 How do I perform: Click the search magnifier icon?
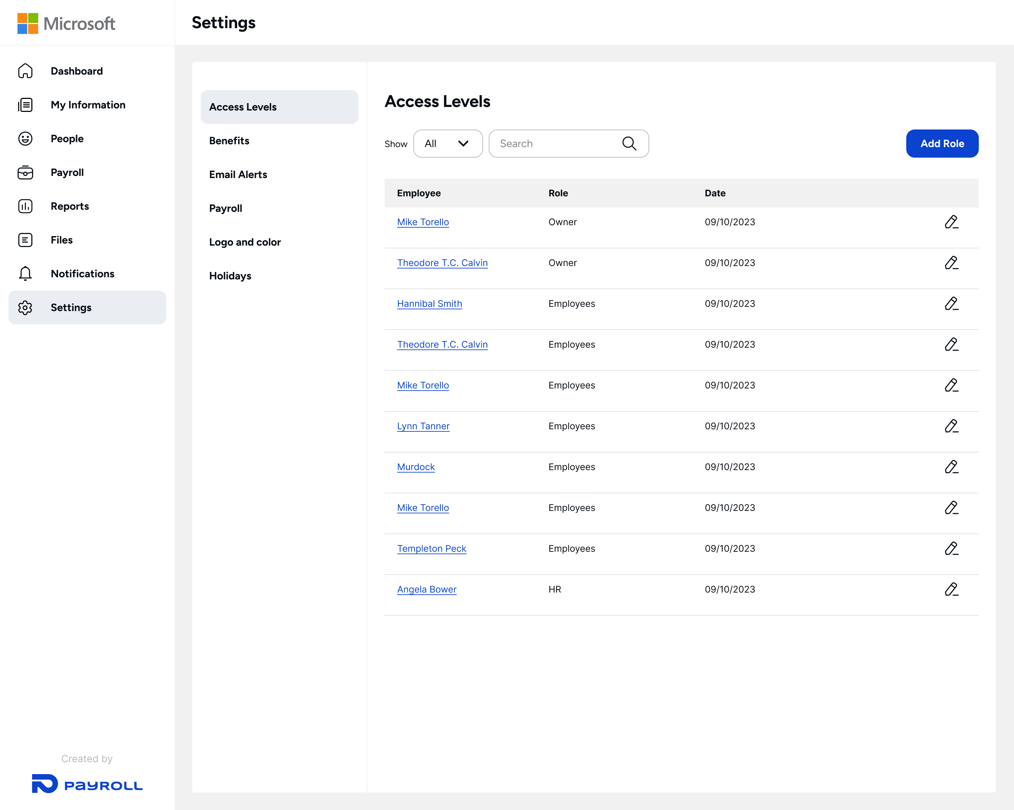coord(629,143)
